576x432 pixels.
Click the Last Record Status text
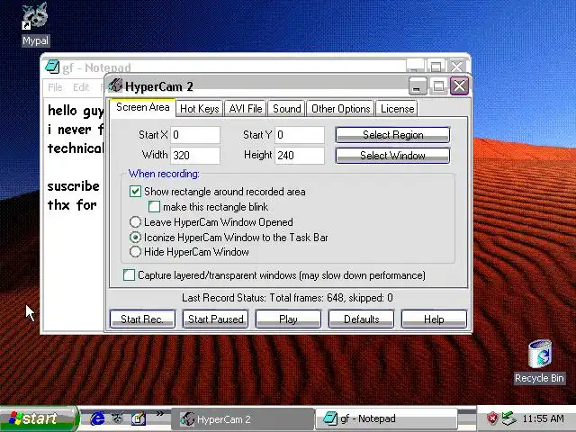(x=287, y=298)
